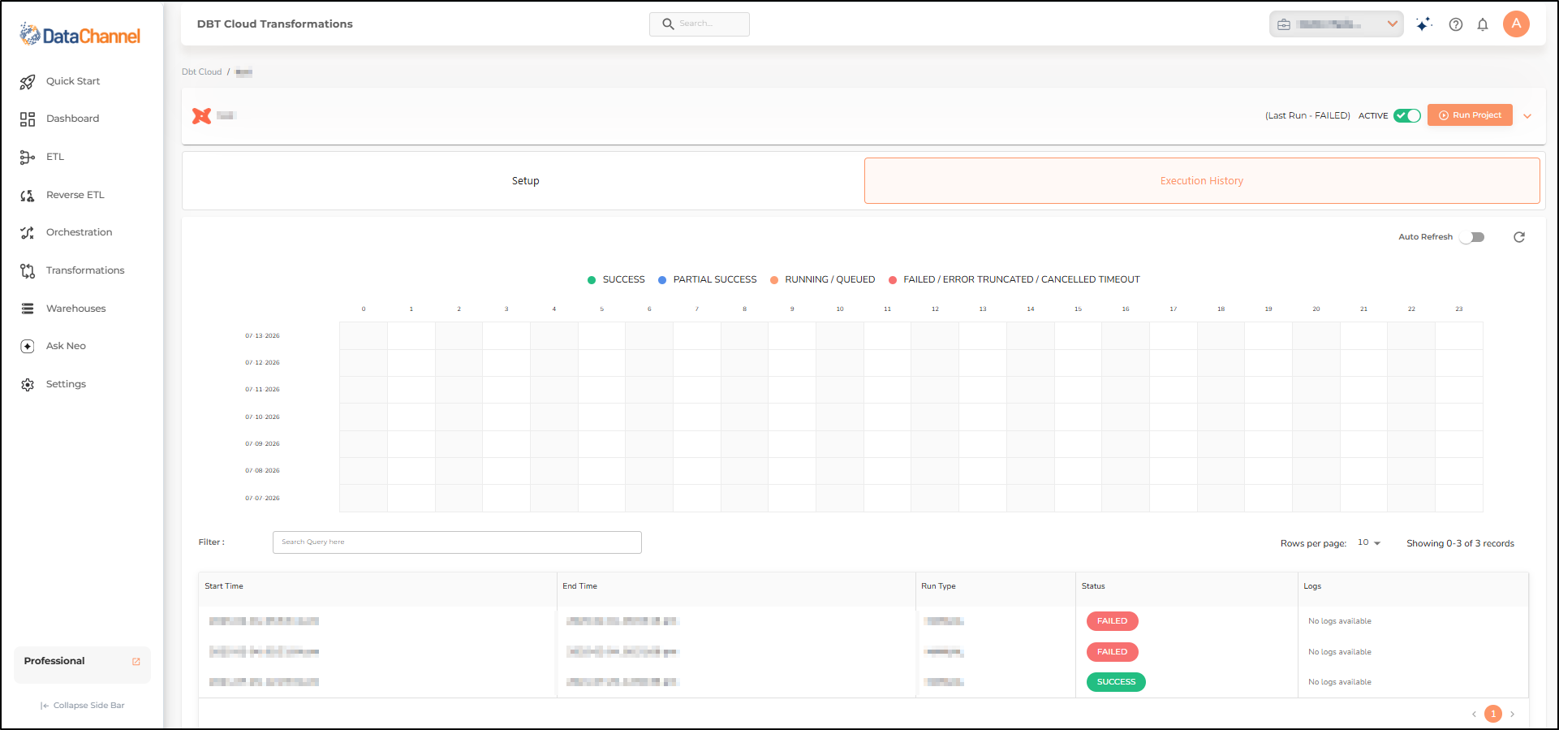Open the Professional plan external link icon
1559x730 pixels.
[x=136, y=662]
